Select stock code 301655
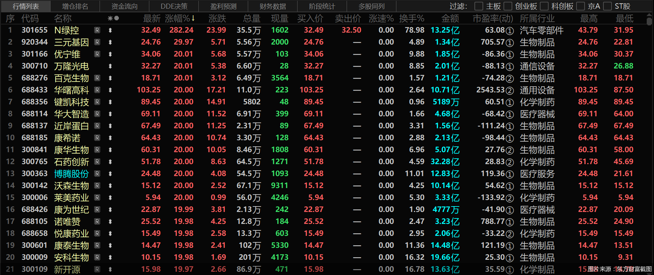The image size is (654, 275). tap(35, 30)
